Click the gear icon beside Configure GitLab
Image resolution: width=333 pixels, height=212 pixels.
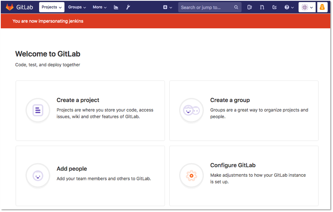click(x=192, y=176)
